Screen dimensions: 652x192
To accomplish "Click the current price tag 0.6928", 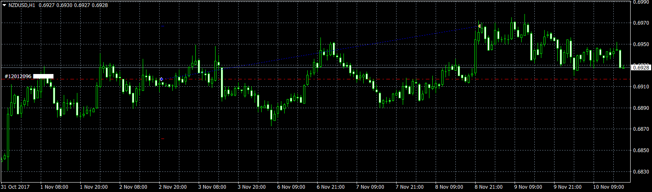I will 641,67.
